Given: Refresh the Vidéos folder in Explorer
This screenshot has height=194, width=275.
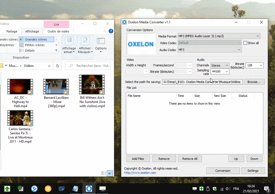Looking at the screenshot, I should tap(58, 66).
